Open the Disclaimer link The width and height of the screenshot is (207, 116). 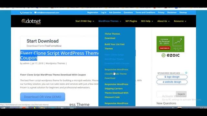[x=172, y=13]
